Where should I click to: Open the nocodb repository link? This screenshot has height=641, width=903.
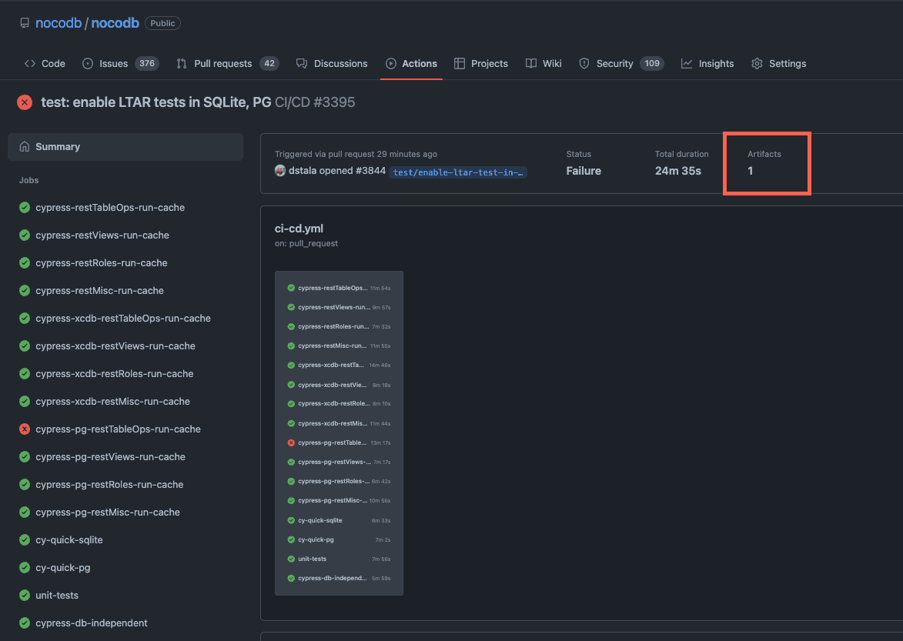[x=115, y=22]
